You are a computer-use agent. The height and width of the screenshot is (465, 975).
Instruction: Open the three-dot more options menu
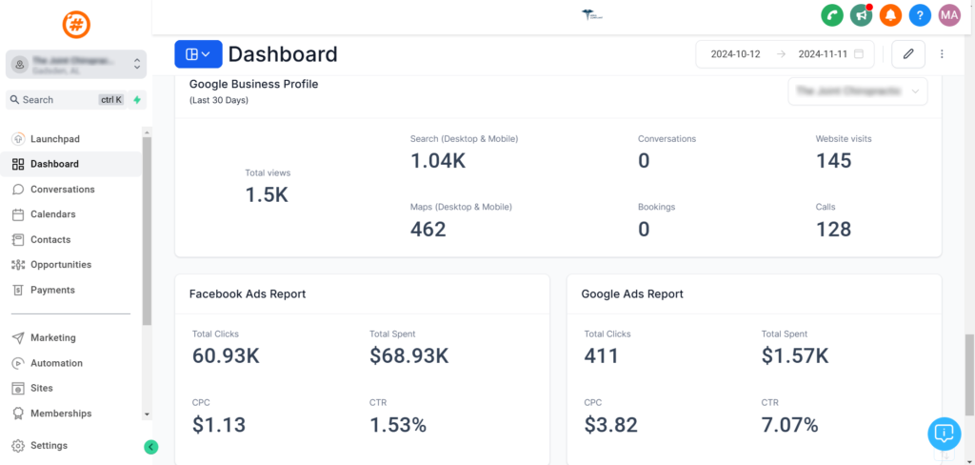(942, 54)
